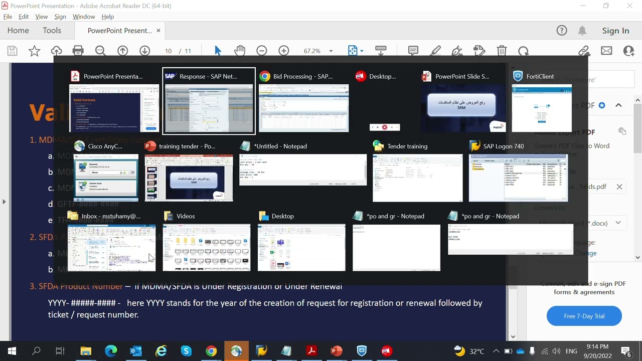Viewport: 642px width, 361px height.
Task: Switch to FortiClient window thumbnail
Action: click(x=541, y=101)
